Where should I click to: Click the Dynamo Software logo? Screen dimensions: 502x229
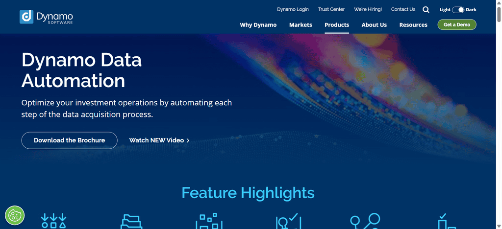pyautogui.click(x=46, y=17)
